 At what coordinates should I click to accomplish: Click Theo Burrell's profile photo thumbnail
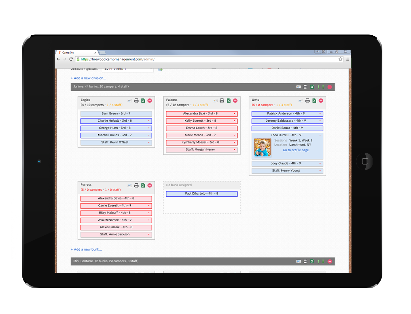coord(262,147)
